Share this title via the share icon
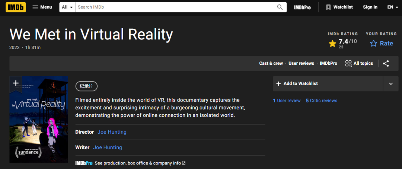This screenshot has height=169, width=402. coord(386,63)
